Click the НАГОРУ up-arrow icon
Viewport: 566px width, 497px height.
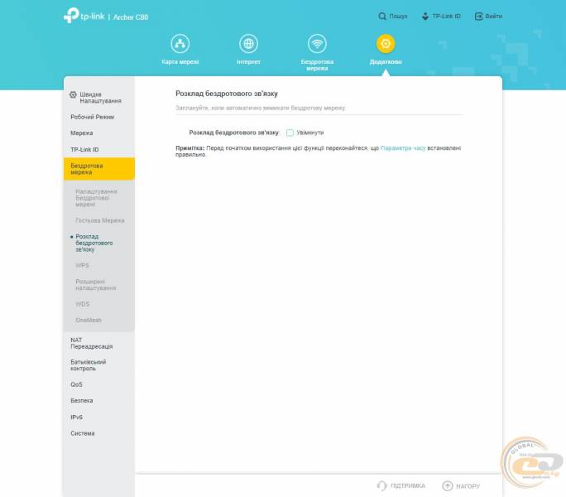[x=447, y=485]
